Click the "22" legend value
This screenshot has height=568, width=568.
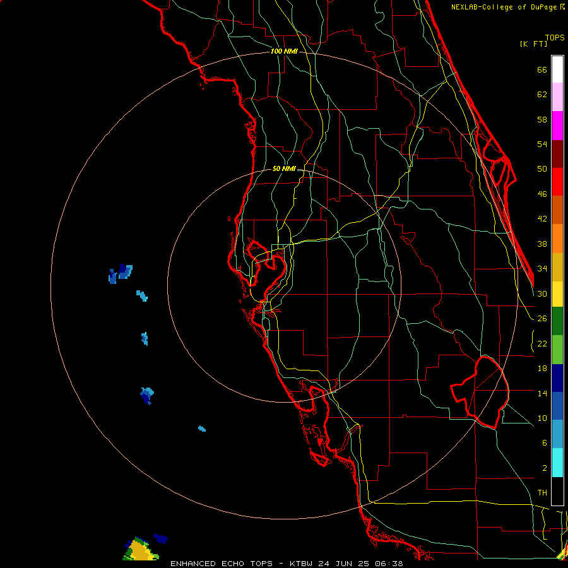(x=542, y=344)
